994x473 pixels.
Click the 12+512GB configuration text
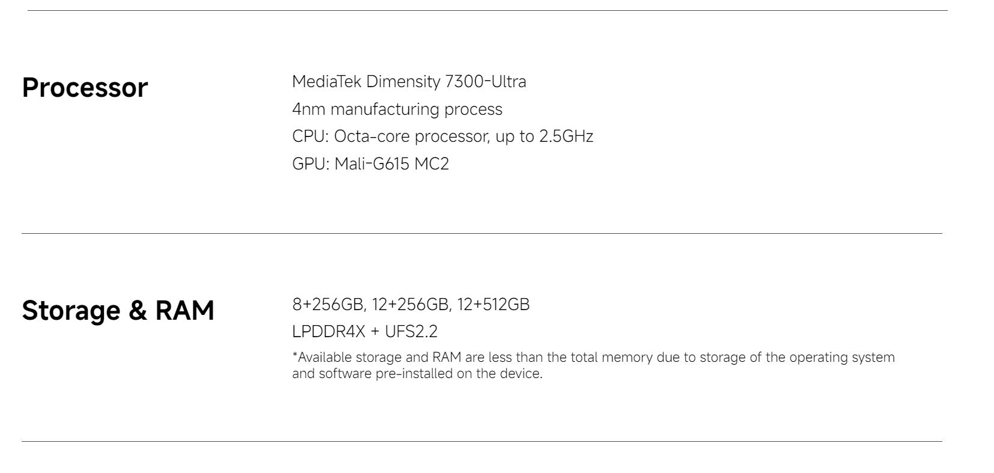point(493,305)
